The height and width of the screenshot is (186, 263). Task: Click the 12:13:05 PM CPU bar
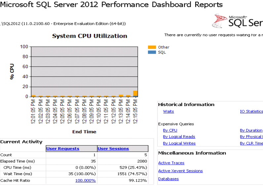point(121,96)
